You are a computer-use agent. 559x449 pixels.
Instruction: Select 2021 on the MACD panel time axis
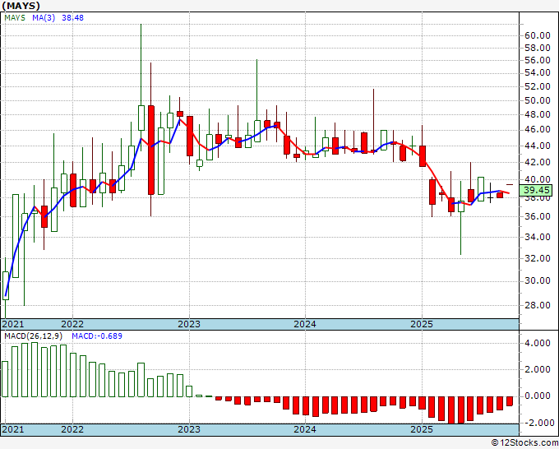[x=13, y=429]
